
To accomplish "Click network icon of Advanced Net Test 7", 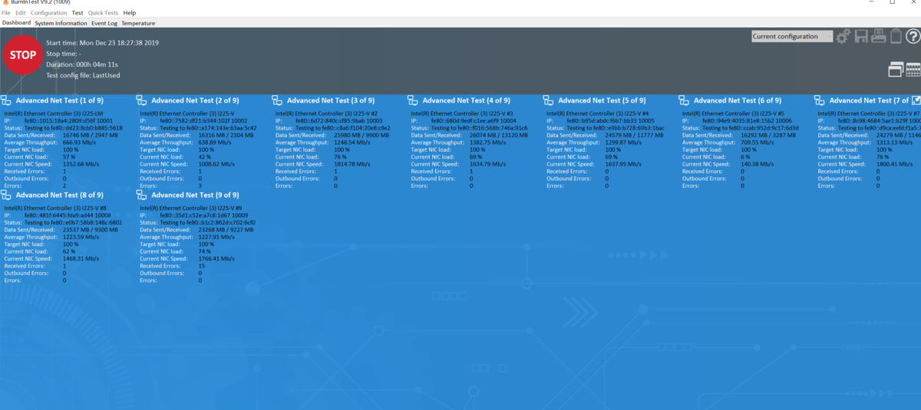I will click(x=820, y=100).
